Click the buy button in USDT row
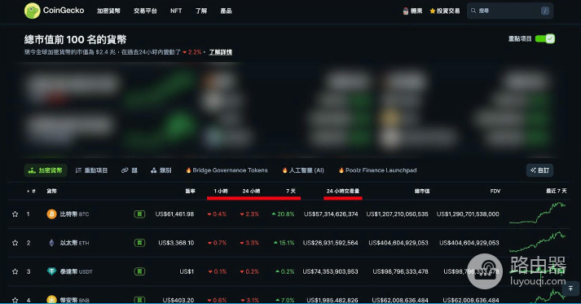Image resolution: width=581 pixels, height=304 pixels. pyautogui.click(x=139, y=271)
